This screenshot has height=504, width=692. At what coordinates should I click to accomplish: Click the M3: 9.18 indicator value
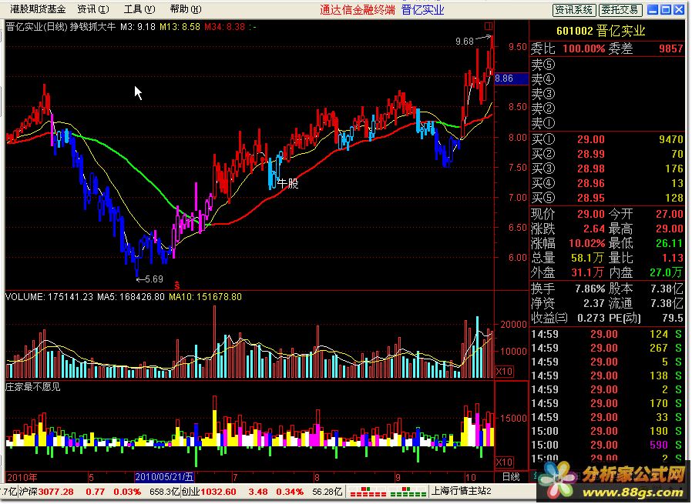coord(138,27)
